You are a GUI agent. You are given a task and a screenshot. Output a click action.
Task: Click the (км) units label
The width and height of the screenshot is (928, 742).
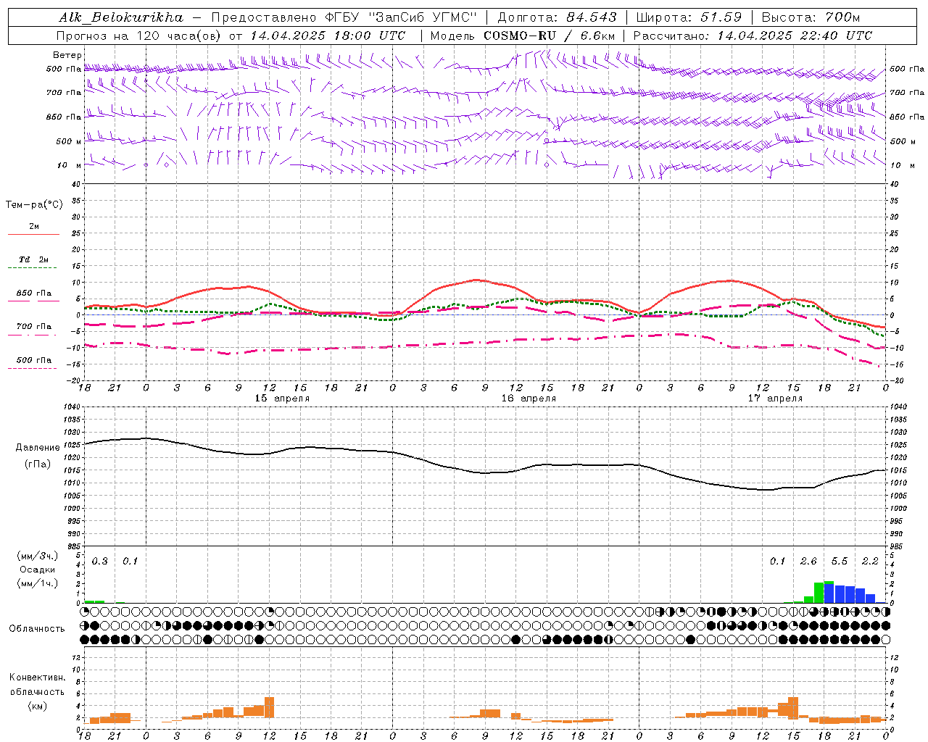click(37, 706)
